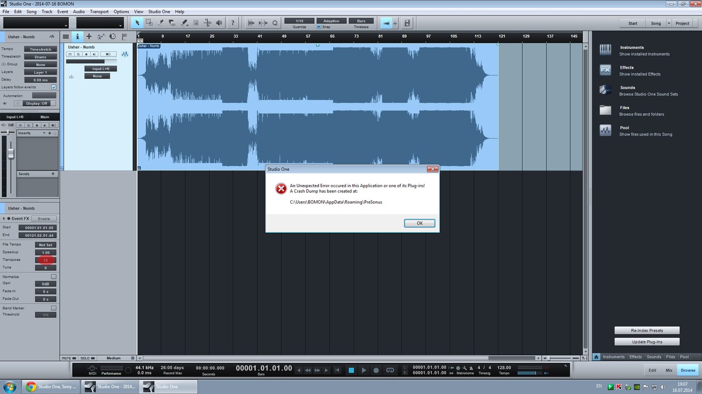The height and width of the screenshot is (394, 702).
Task: Toggle Autoscroll arrow button in toolbar
Action: 387,23
